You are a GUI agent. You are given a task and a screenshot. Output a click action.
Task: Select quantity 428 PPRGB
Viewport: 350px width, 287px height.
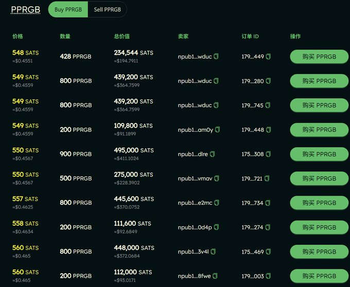click(x=76, y=57)
